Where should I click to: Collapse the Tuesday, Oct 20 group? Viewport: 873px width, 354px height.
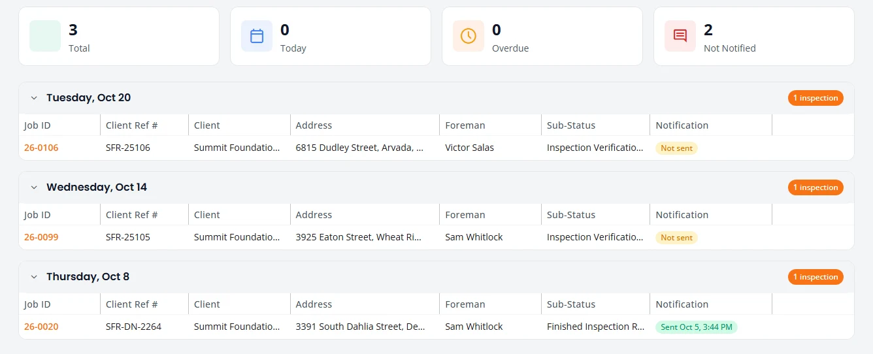(34, 98)
